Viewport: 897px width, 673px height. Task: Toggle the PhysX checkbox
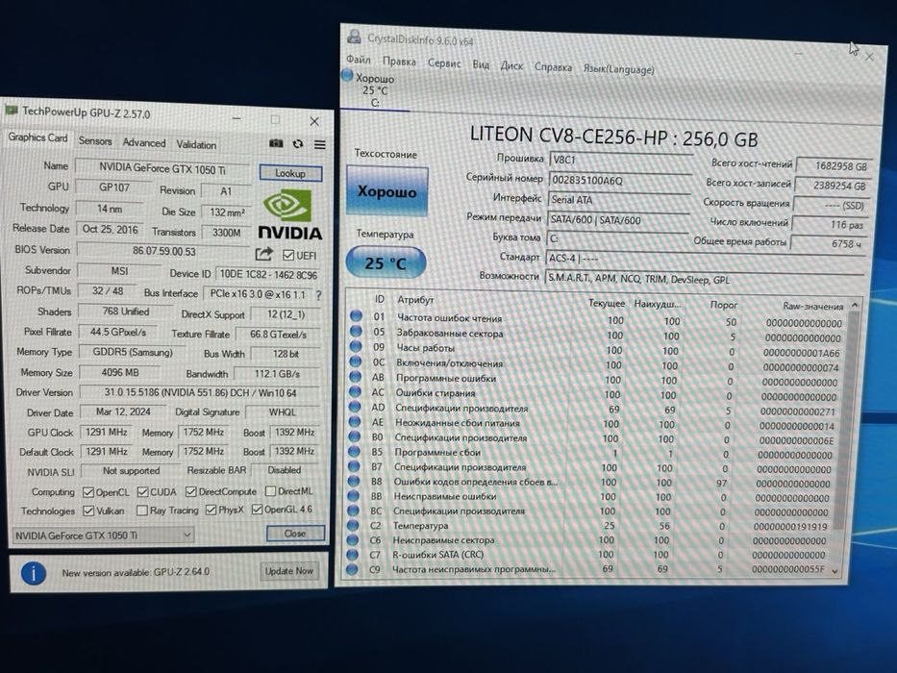tap(211, 510)
